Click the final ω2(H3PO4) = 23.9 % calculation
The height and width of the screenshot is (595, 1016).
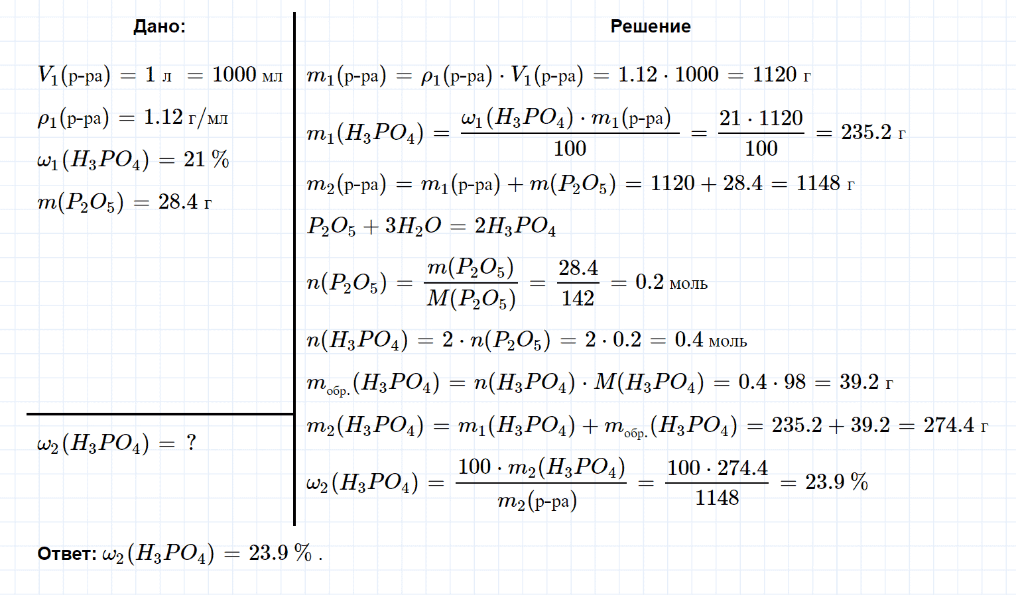[x=587, y=483]
